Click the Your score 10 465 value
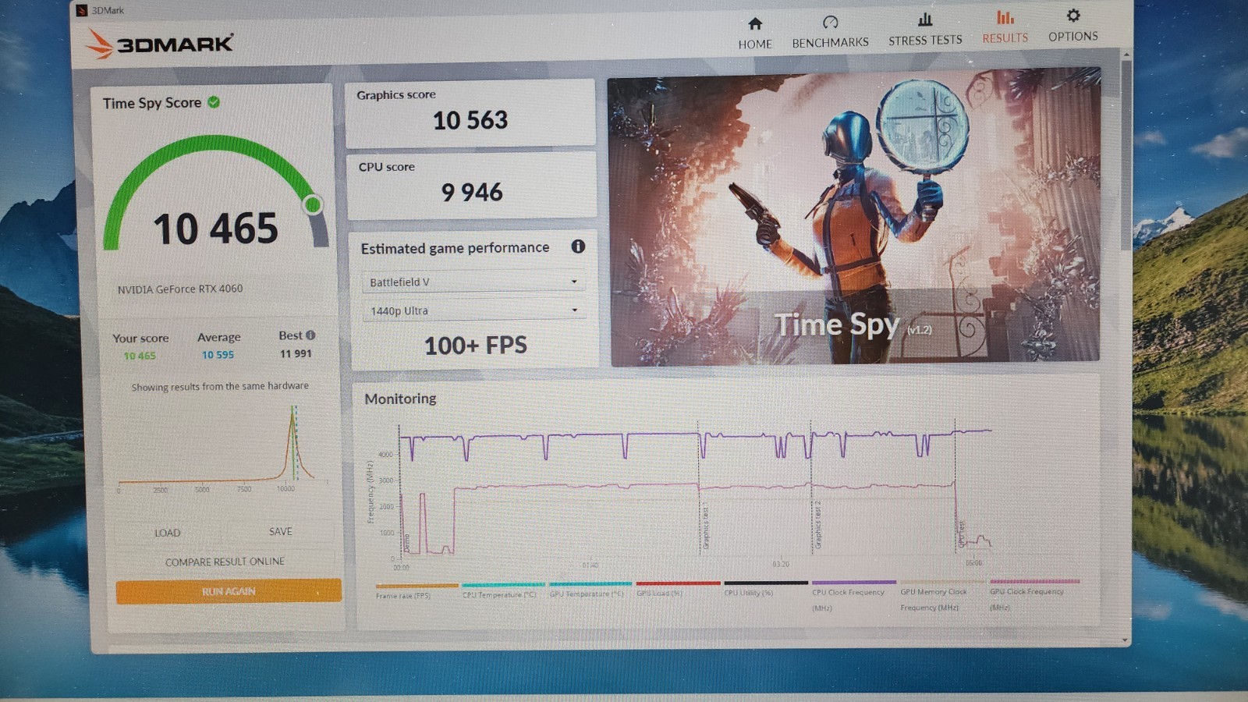1248x702 pixels. click(140, 356)
